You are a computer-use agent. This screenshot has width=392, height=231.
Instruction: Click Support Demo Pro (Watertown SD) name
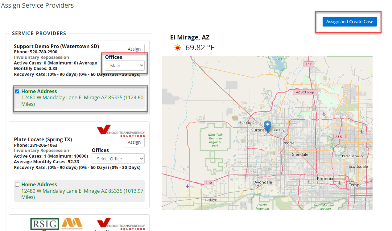coord(56,46)
